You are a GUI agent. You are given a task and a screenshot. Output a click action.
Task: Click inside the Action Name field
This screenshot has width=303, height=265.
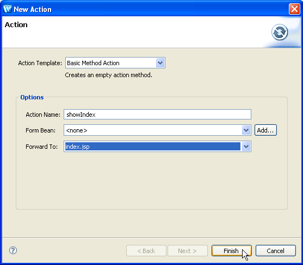(157, 115)
